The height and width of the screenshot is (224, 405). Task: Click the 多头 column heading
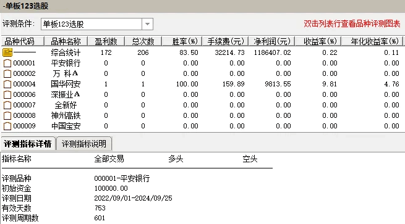[x=176, y=159]
